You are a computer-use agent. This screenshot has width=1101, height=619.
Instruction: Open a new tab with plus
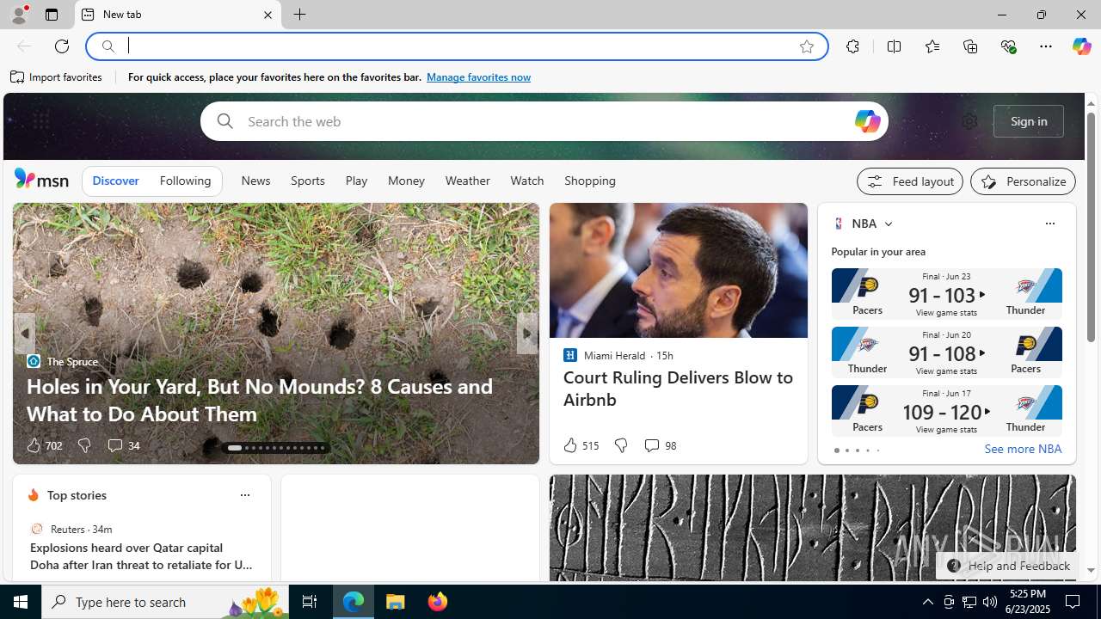click(x=299, y=15)
